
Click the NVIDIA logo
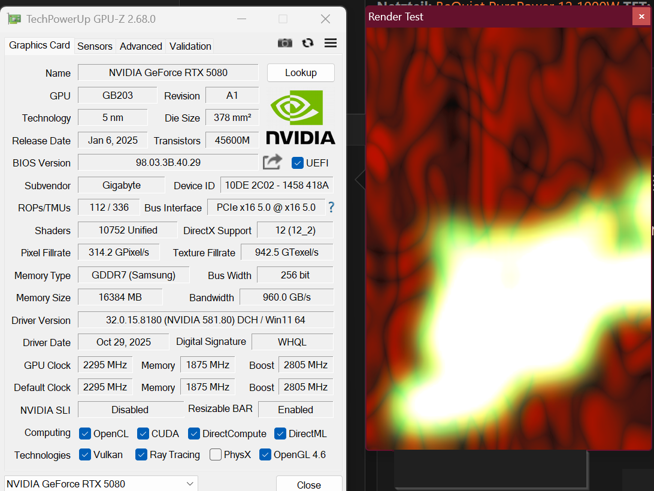[x=300, y=117]
